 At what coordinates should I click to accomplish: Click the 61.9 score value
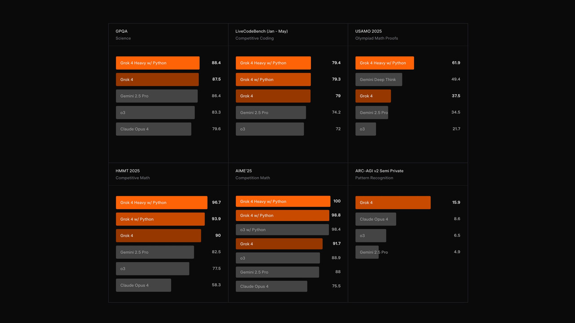pyautogui.click(x=456, y=63)
